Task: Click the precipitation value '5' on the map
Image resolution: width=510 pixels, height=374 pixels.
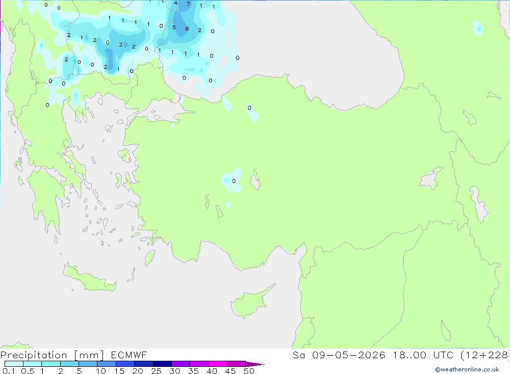Action: click(174, 28)
